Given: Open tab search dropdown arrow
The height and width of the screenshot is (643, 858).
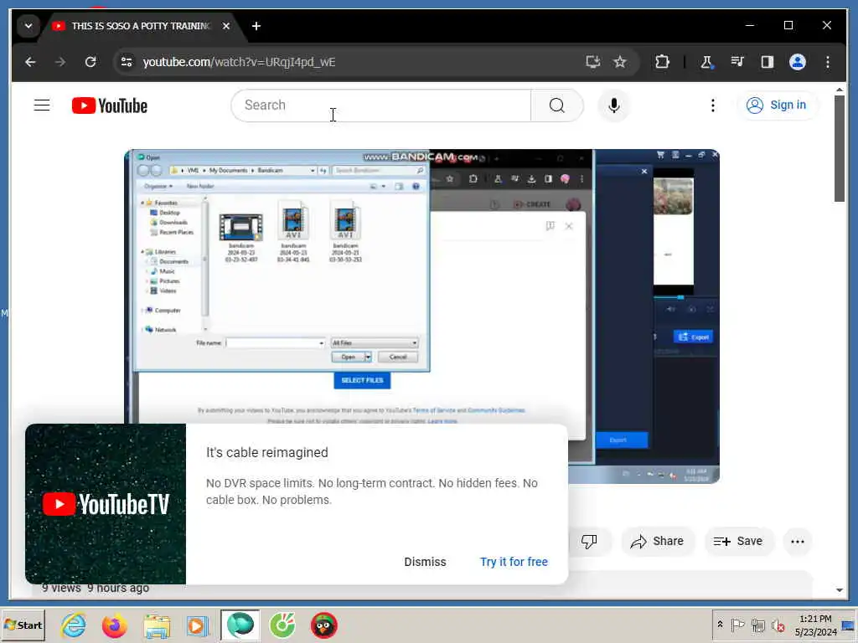Looking at the screenshot, I should [28, 26].
